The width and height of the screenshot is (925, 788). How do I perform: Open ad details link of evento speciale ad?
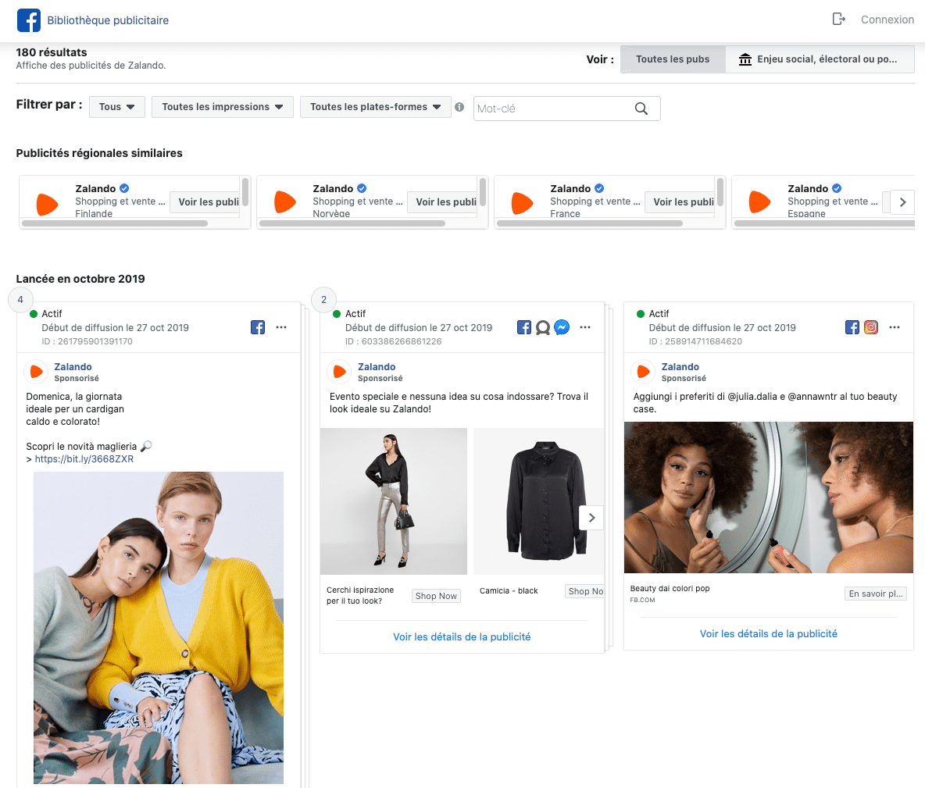462,637
